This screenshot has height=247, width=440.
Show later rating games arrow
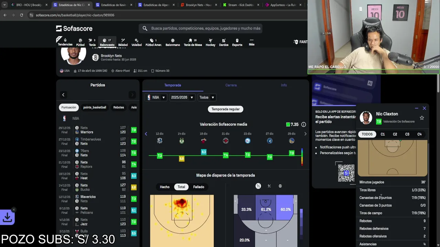point(305,134)
